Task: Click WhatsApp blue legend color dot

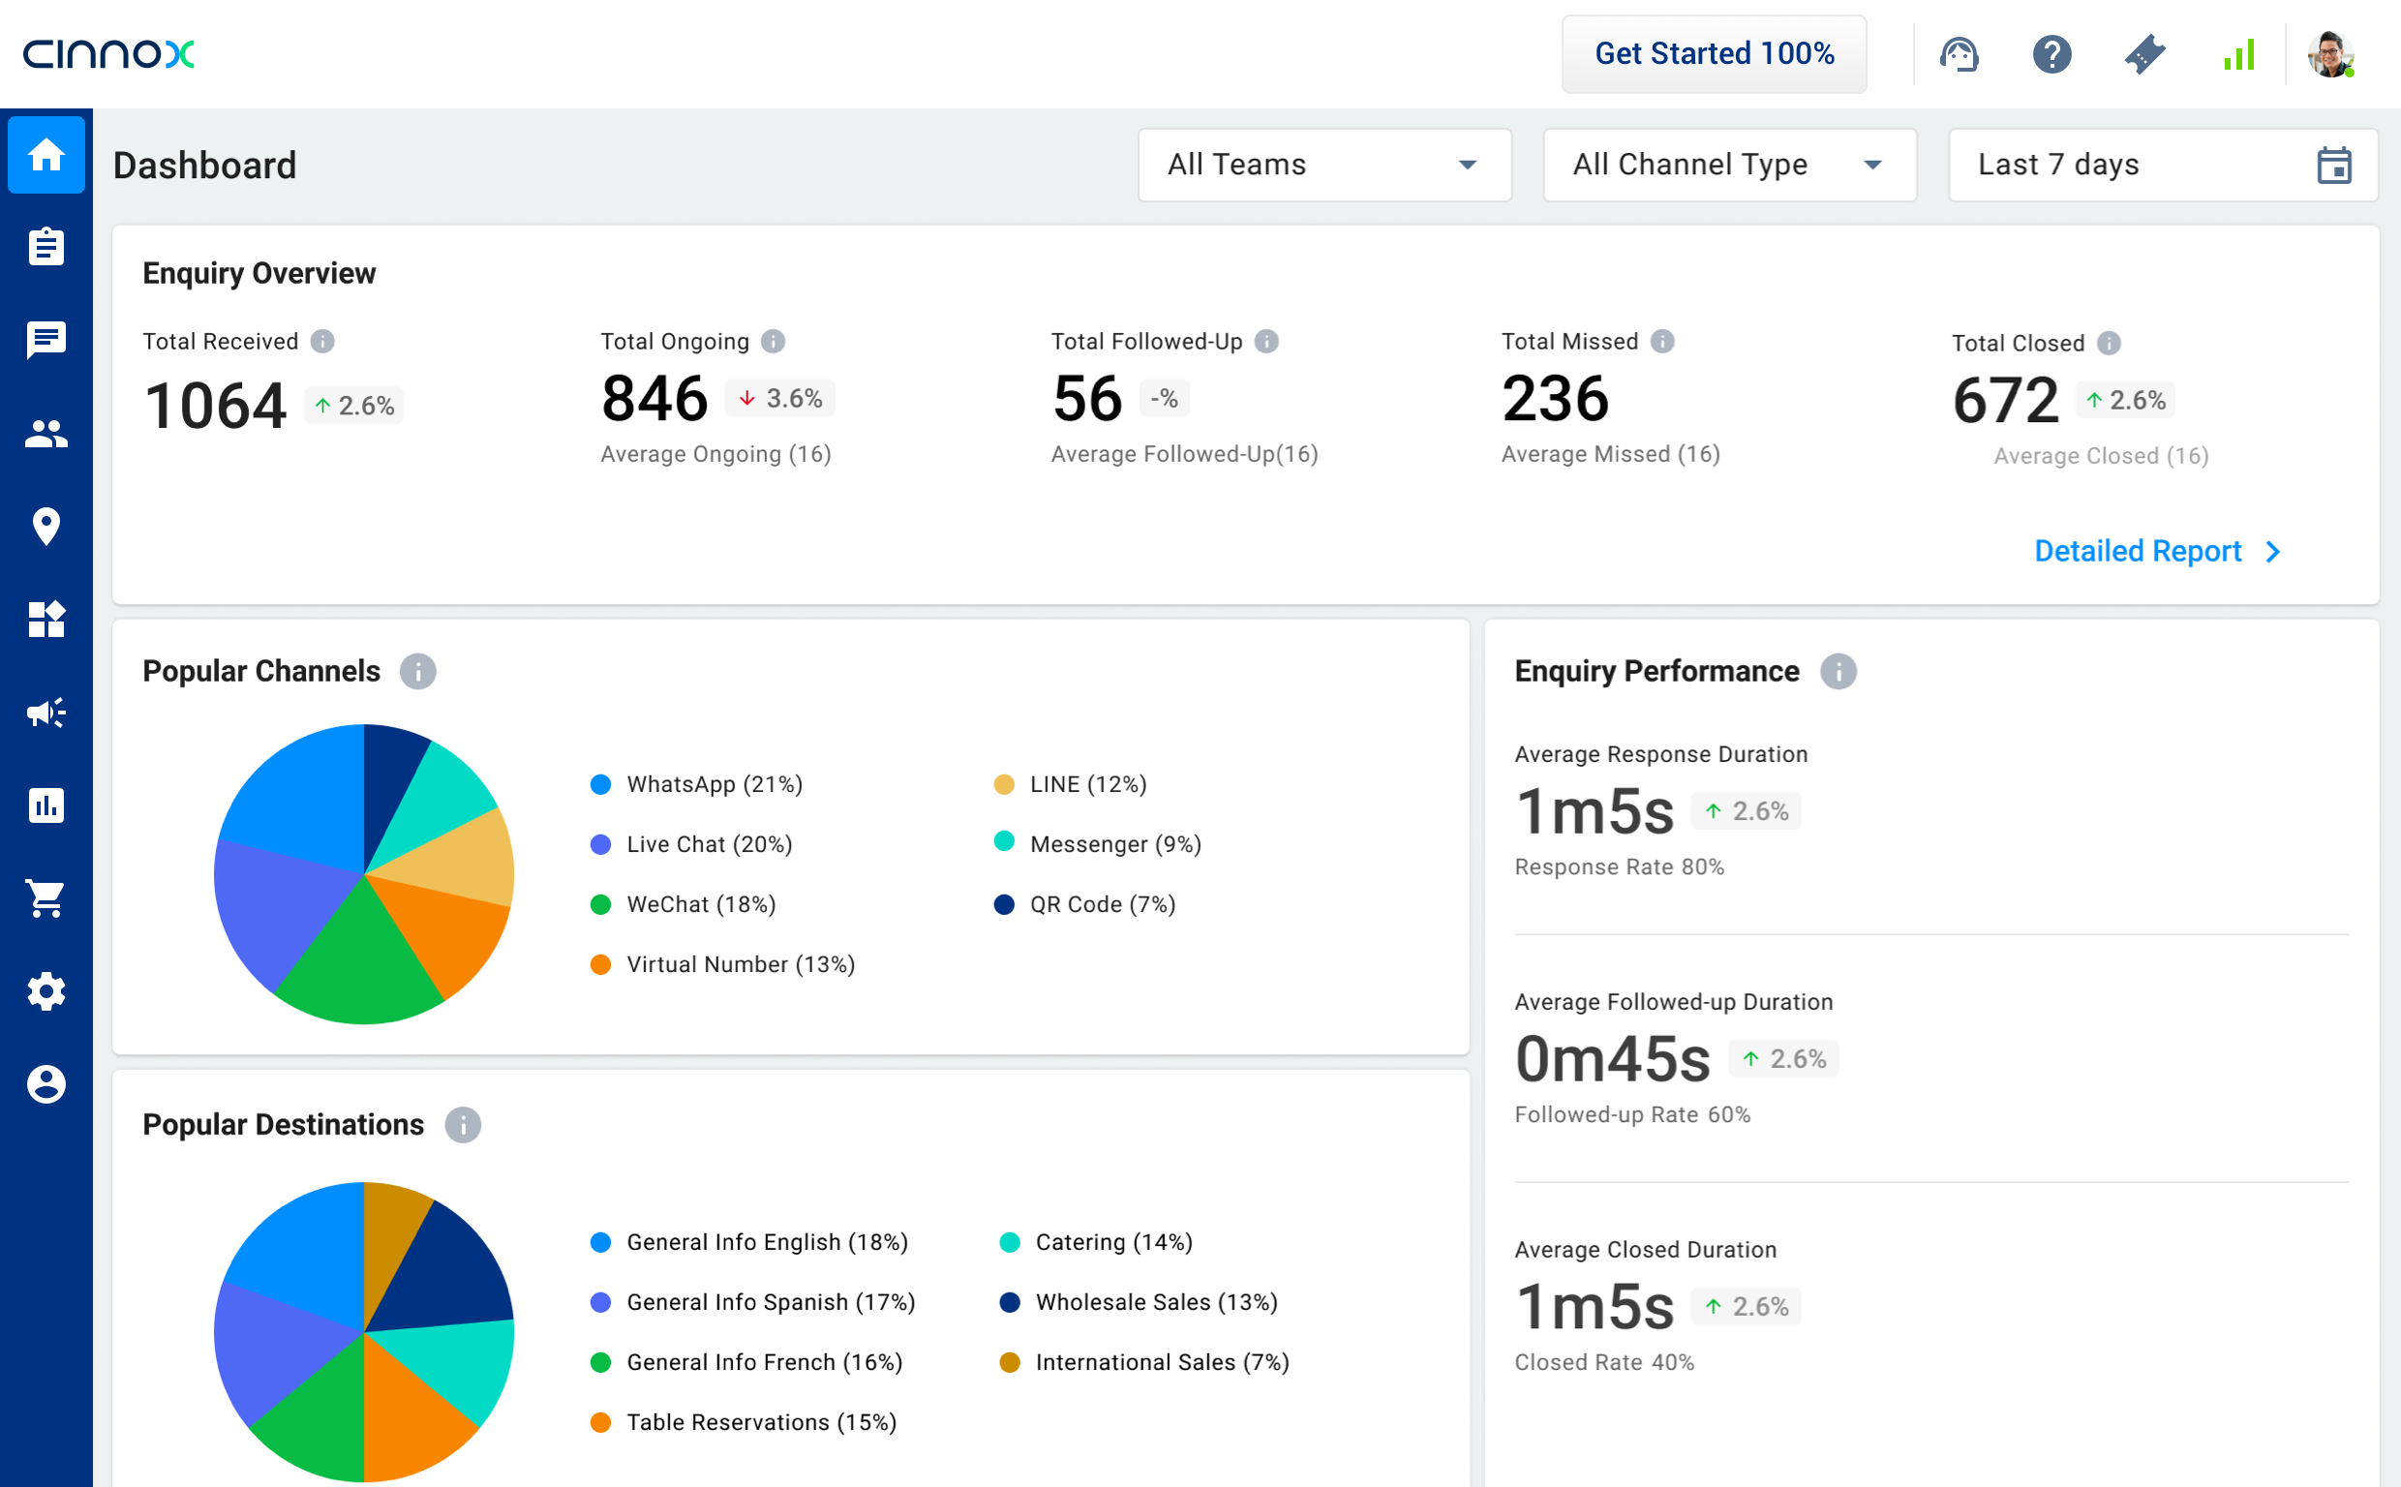Action: (x=601, y=784)
